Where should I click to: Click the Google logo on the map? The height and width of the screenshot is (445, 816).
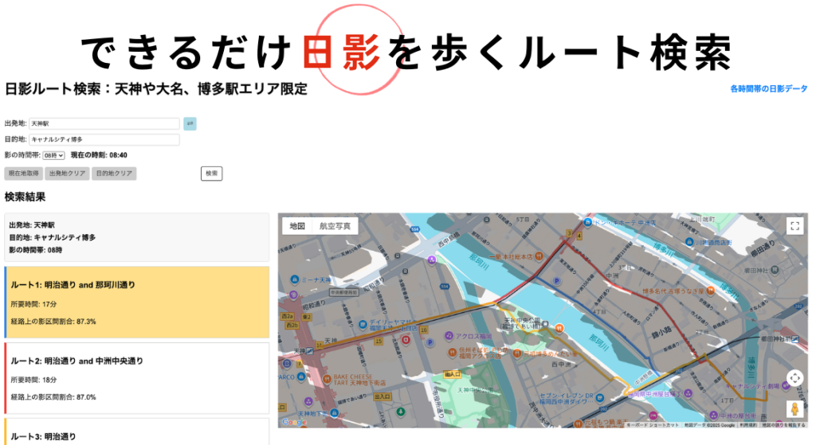[x=293, y=422]
